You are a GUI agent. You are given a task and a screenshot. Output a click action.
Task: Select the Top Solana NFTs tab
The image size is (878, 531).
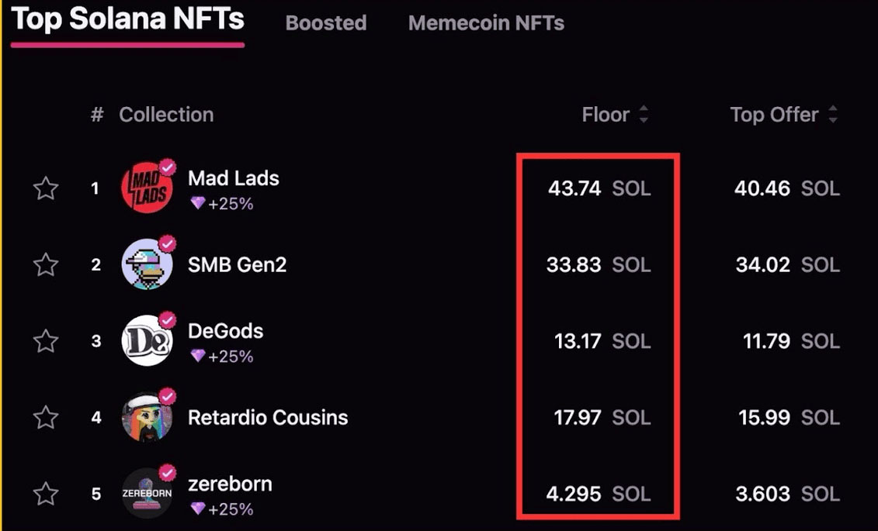[128, 20]
